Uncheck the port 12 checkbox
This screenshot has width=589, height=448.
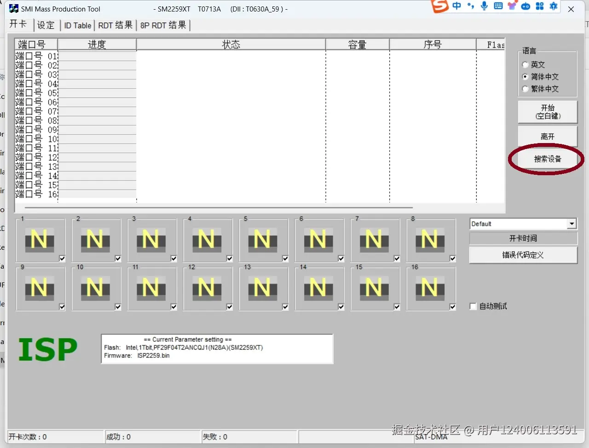(x=230, y=307)
